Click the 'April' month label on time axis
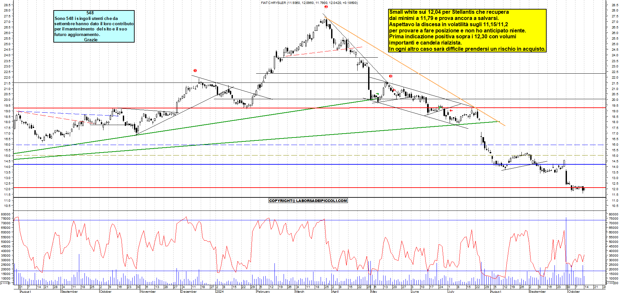This screenshot has width=619, height=293. [335, 291]
